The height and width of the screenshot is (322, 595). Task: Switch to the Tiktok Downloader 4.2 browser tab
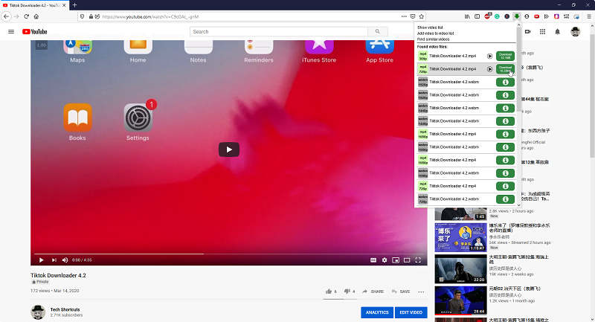point(33,5)
